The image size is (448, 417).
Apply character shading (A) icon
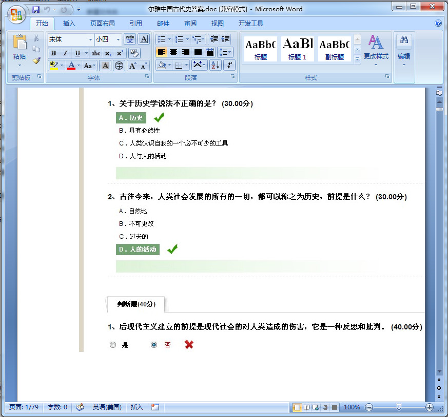[x=105, y=66]
